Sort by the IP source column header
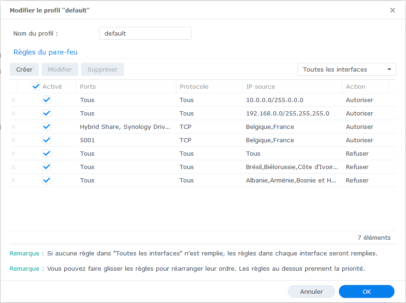This screenshot has width=406, height=303. coord(292,87)
